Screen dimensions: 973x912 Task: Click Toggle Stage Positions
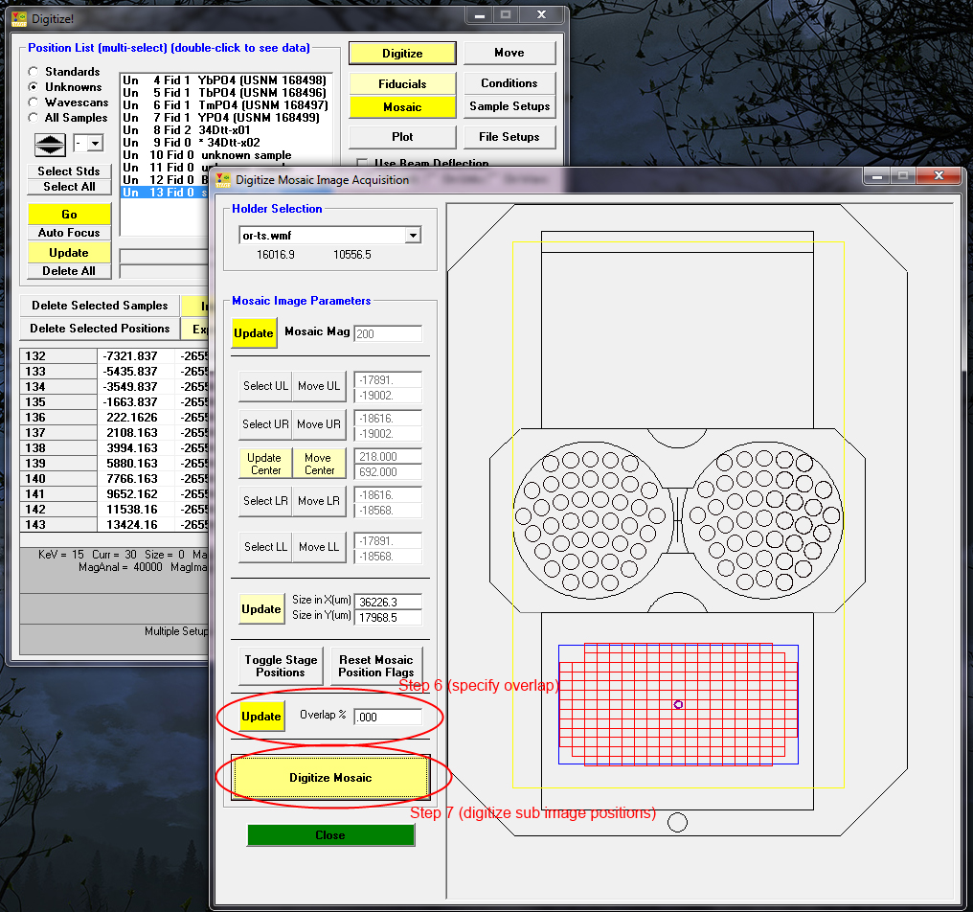point(281,666)
